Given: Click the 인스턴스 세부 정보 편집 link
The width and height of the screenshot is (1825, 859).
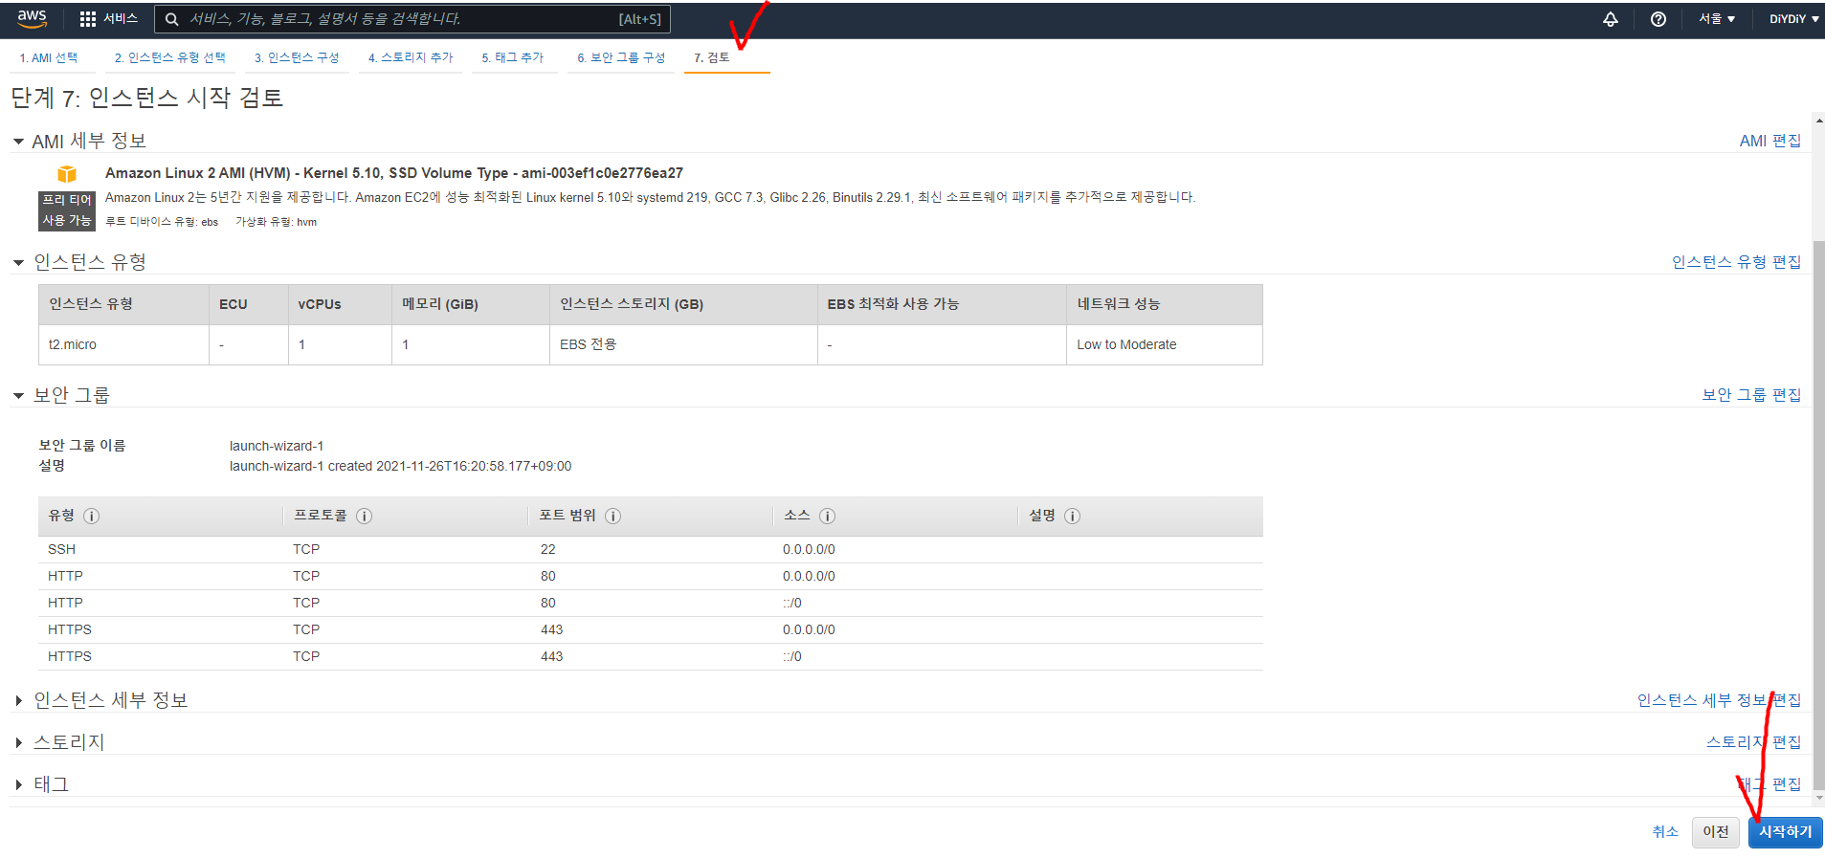Looking at the screenshot, I should (x=1719, y=700).
